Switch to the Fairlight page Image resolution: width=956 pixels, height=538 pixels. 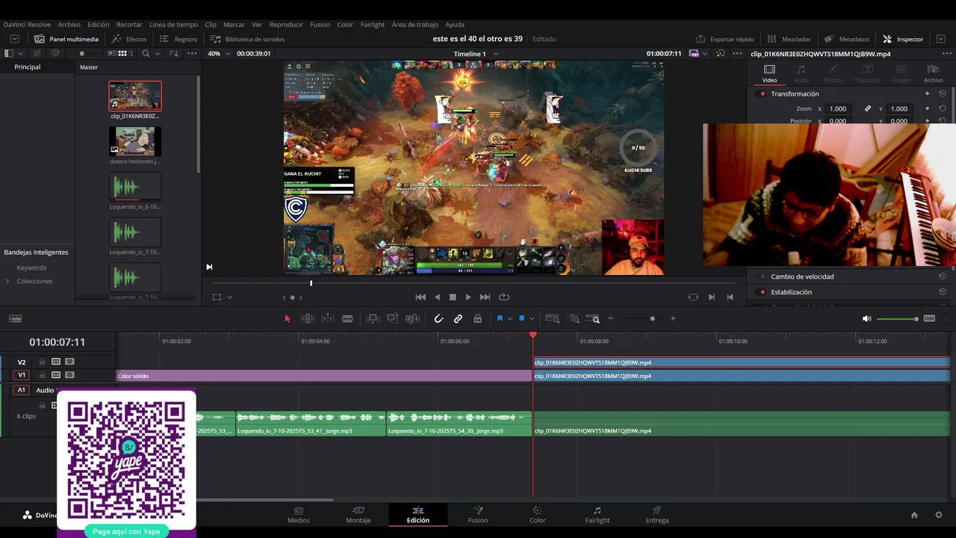(x=597, y=515)
